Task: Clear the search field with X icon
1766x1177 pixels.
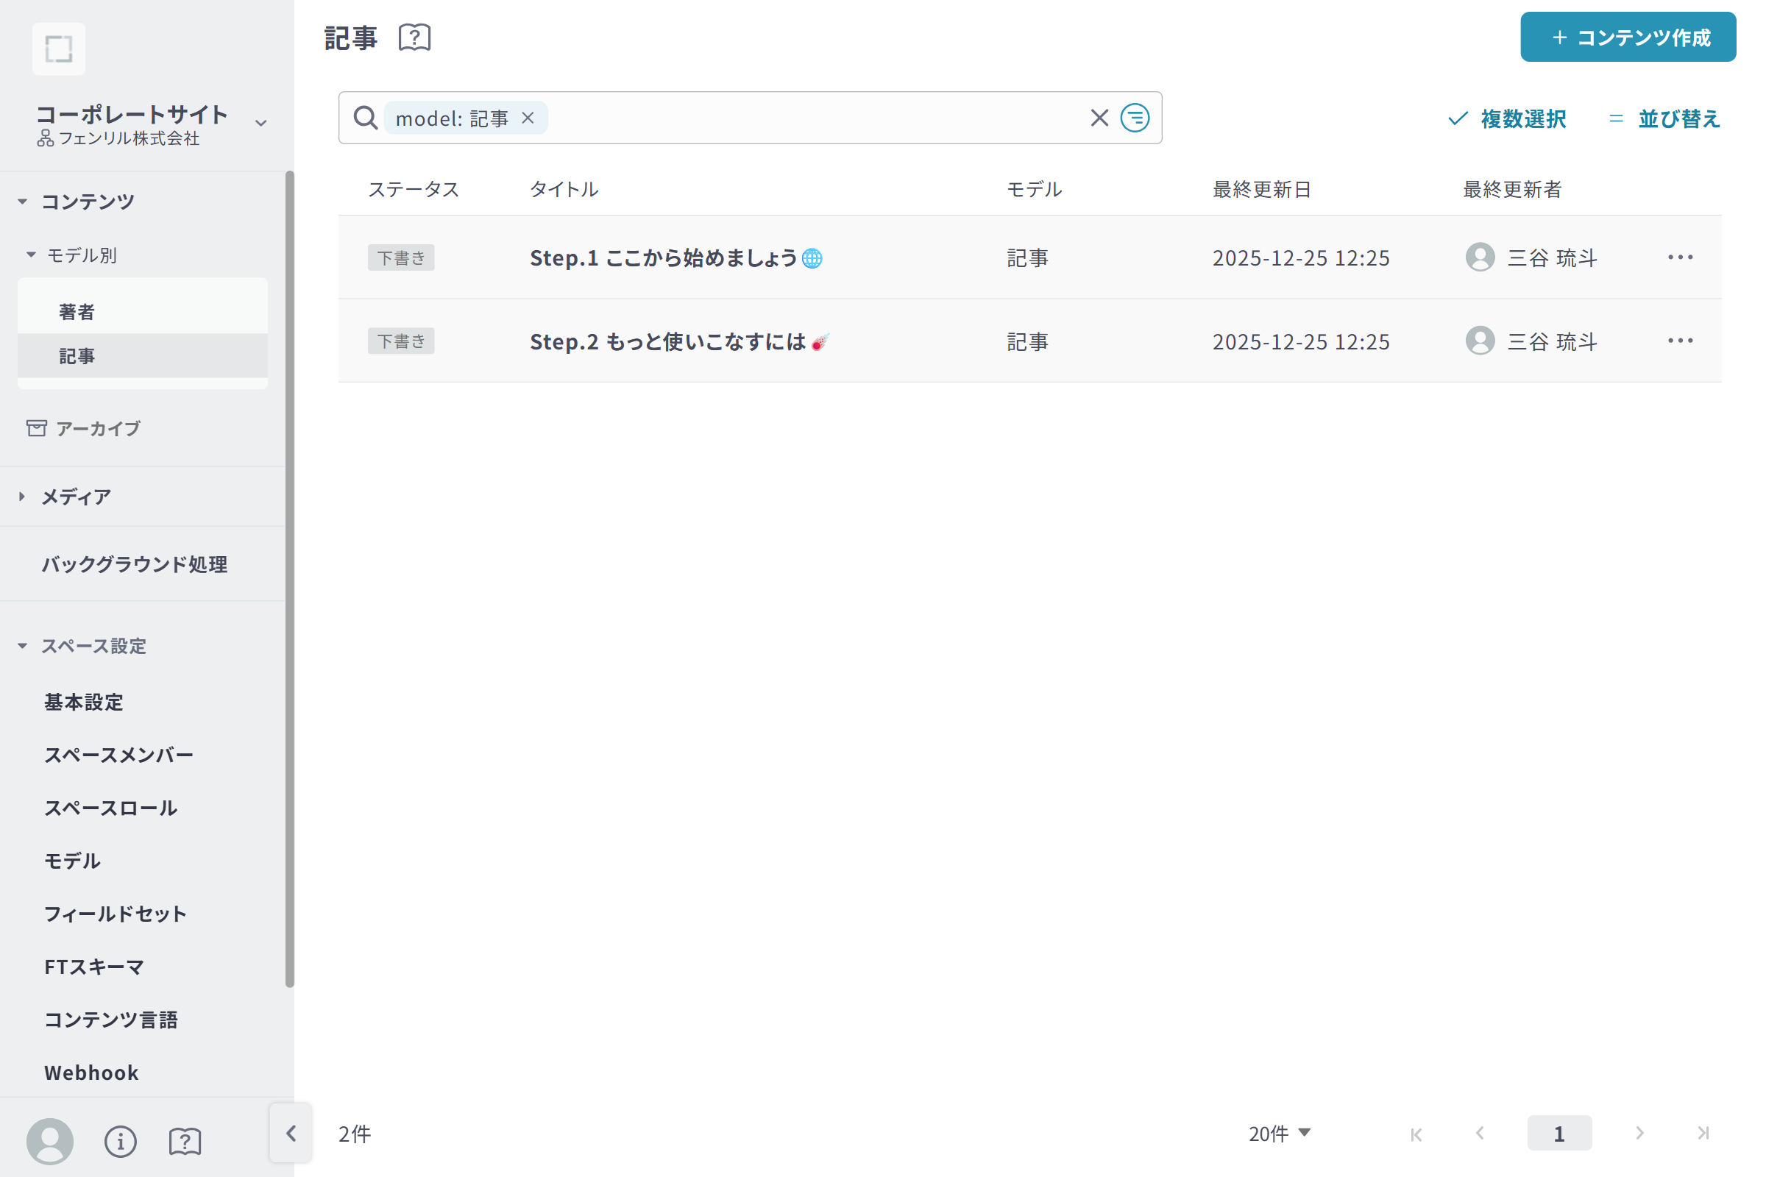Action: [x=1099, y=118]
